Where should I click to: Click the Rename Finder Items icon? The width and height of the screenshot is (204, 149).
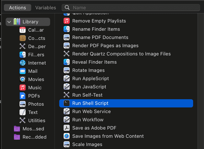[67, 29]
